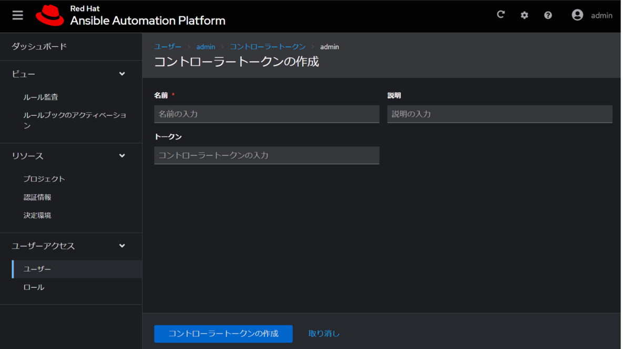Open プロジェクト under リソース
The image size is (631, 349).
(x=45, y=178)
